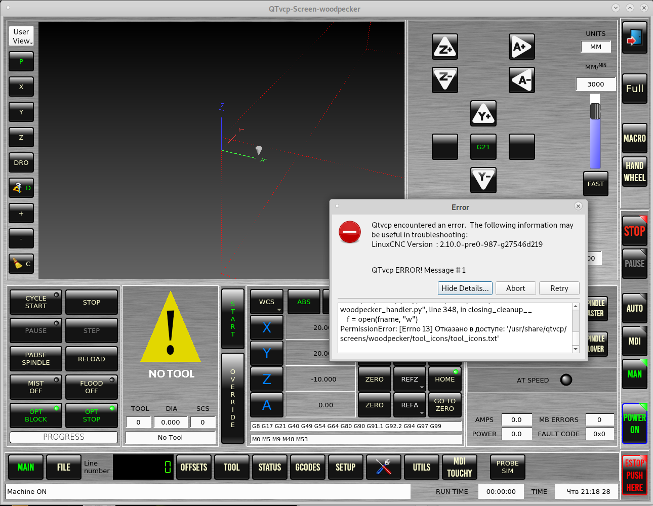Toggle DRO overlay in preview
Viewport: 653px width, 506px height.
(21, 162)
